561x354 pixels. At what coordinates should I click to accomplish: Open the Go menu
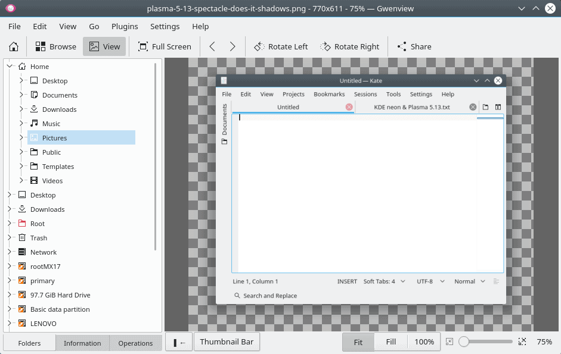[x=94, y=26]
